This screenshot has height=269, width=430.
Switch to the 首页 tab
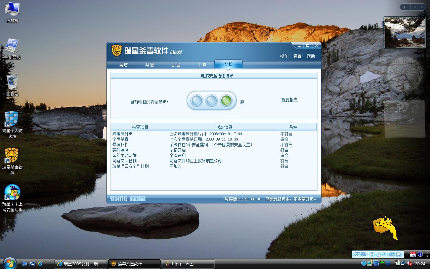[123, 65]
